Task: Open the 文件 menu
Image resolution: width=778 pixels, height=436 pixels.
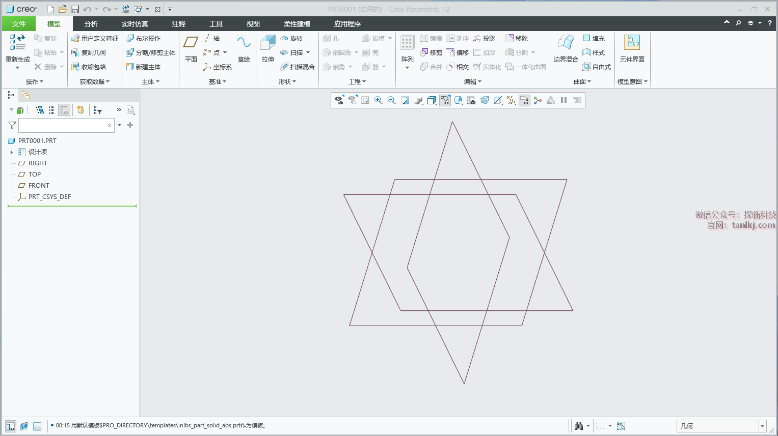Action: point(19,24)
